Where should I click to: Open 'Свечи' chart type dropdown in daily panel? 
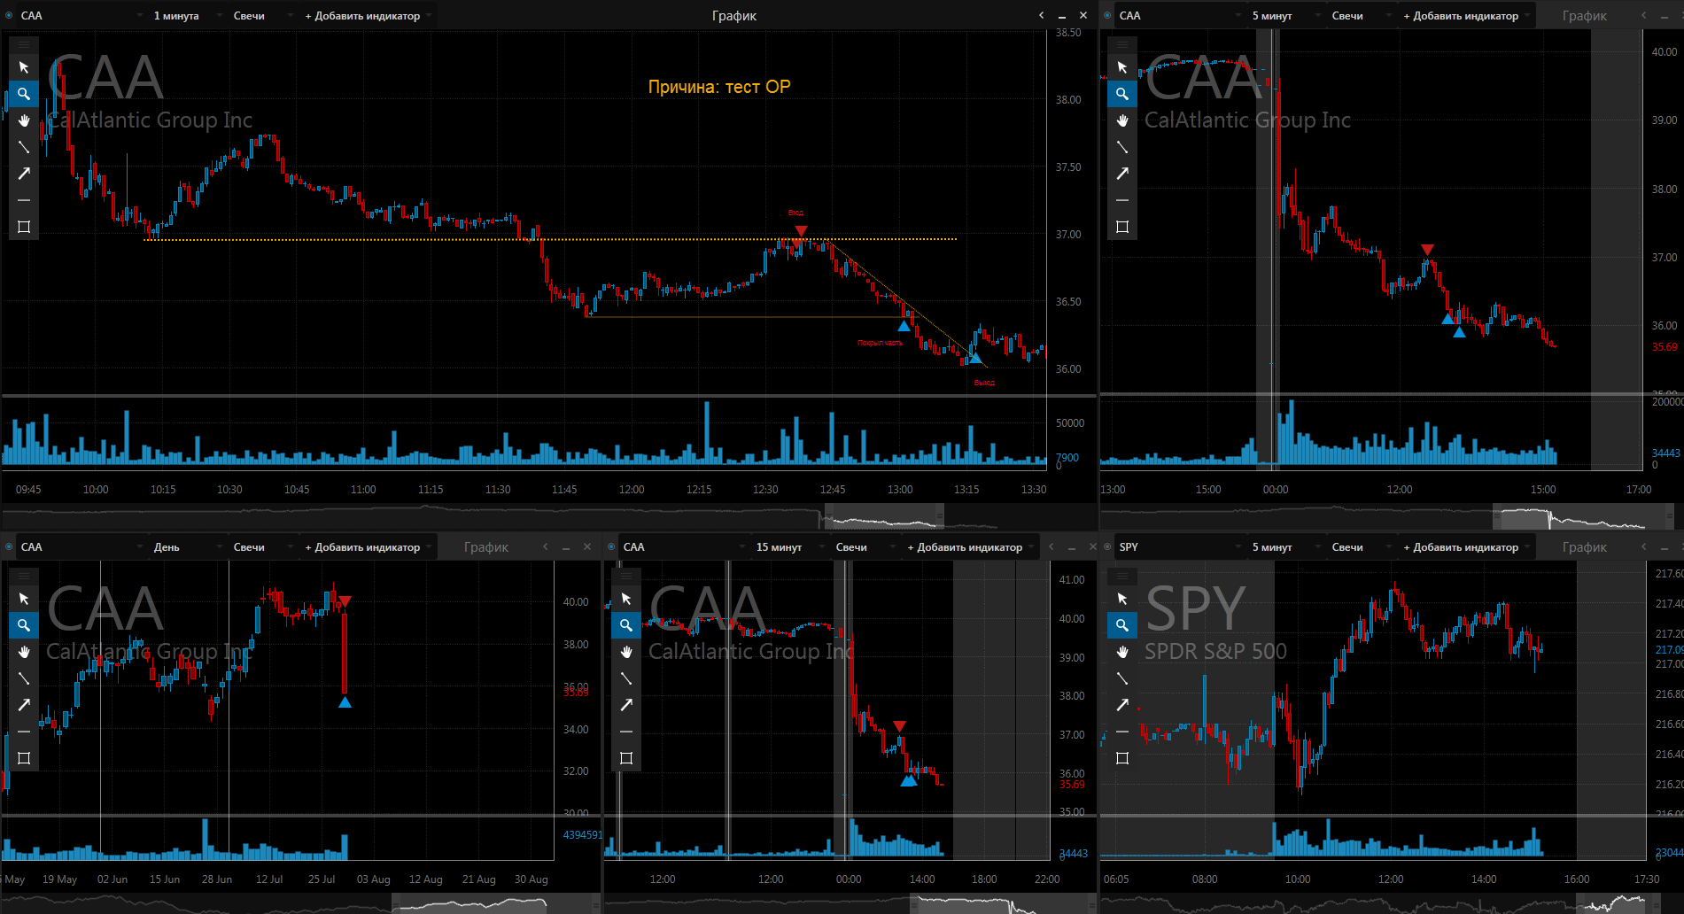262,547
